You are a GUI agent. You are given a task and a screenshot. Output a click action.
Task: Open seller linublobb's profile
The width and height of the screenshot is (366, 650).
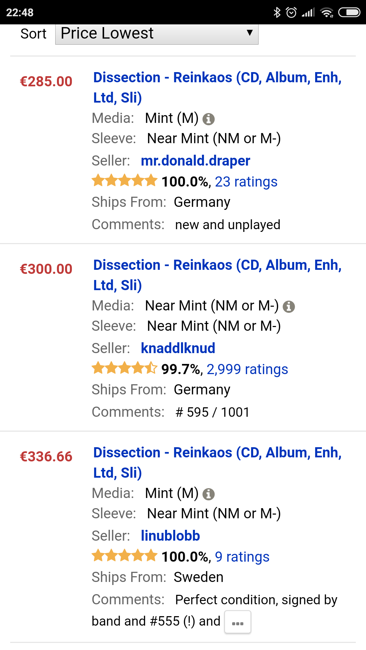click(x=170, y=536)
